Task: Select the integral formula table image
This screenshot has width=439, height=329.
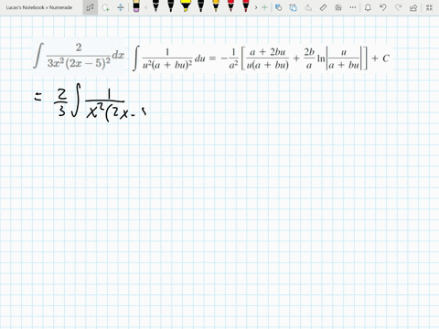Action: tap(262, 58)
